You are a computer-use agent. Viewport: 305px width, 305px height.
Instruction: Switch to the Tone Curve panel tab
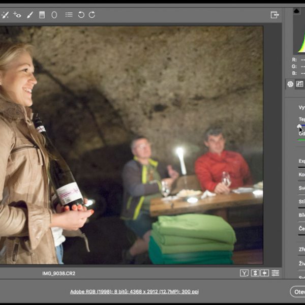pos(299,84)
